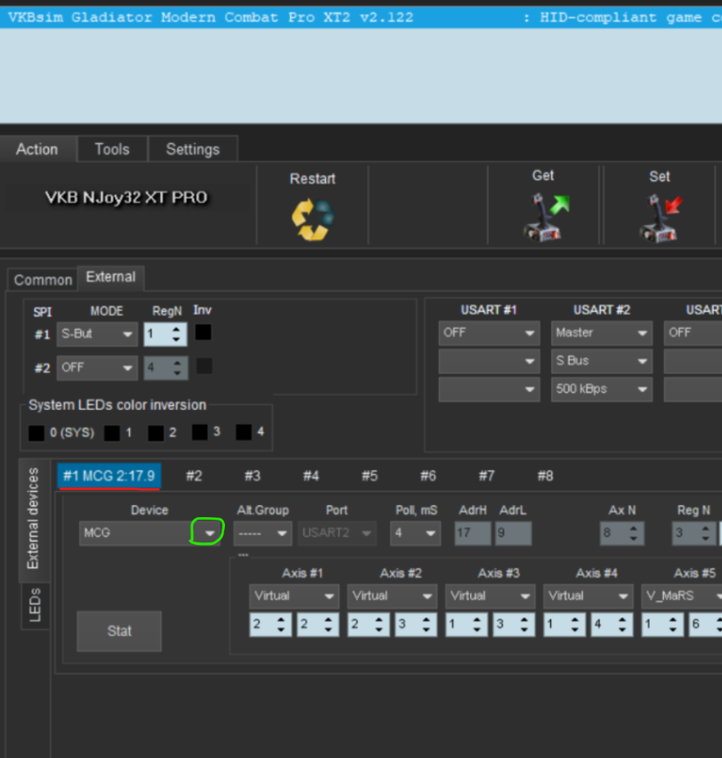Enable LED 3 color inversion checkbox

pos(200,433)
